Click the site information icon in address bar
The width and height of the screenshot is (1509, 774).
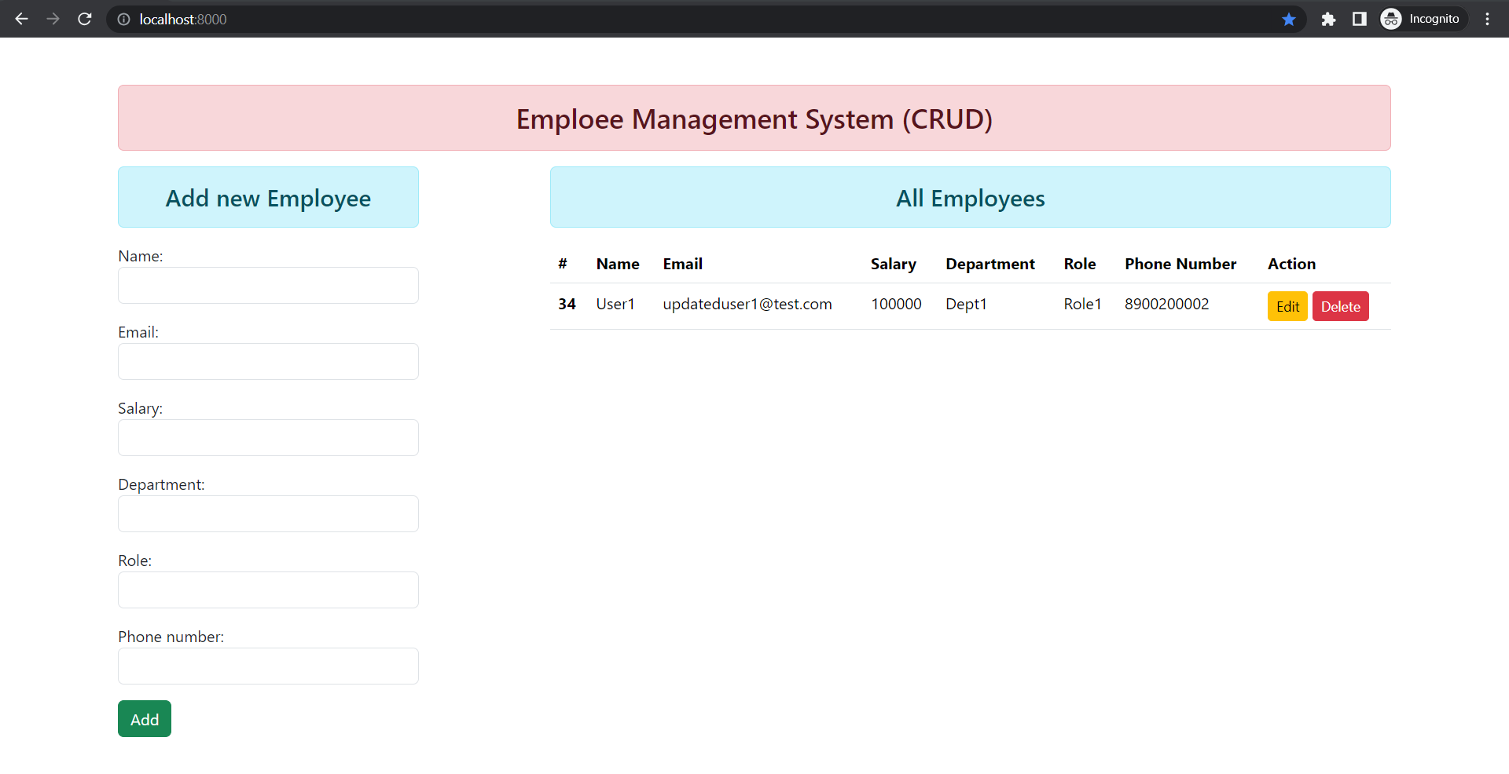click(x=123, y=19)
